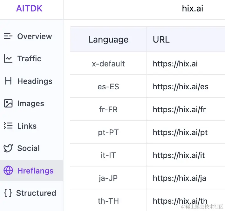Viewport: 225px width, 211px height.
Task: Click the hix.ai domain title
Action: click(192, 8)
